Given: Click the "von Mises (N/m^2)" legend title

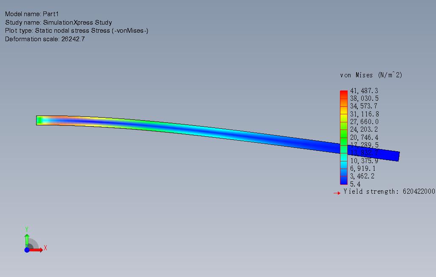Looking at the screenshot, I should 371,75.
